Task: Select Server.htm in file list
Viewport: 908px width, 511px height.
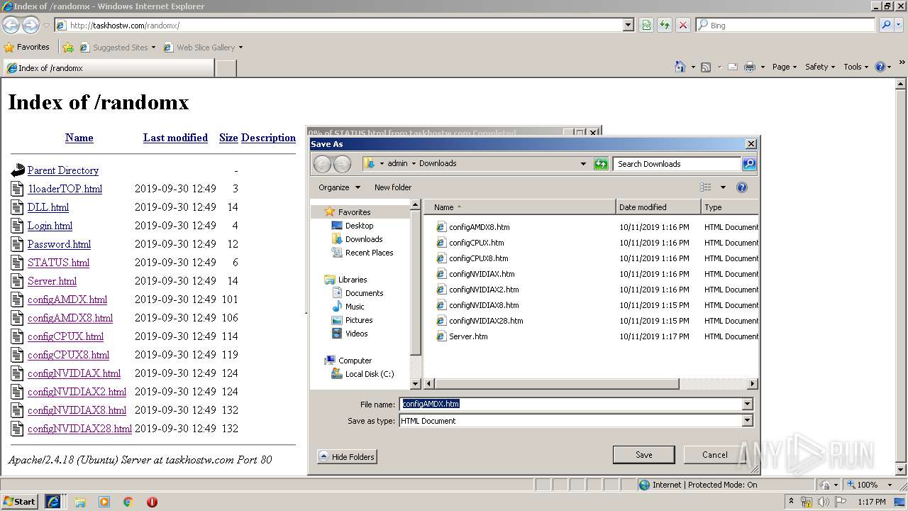Action: 468,336
